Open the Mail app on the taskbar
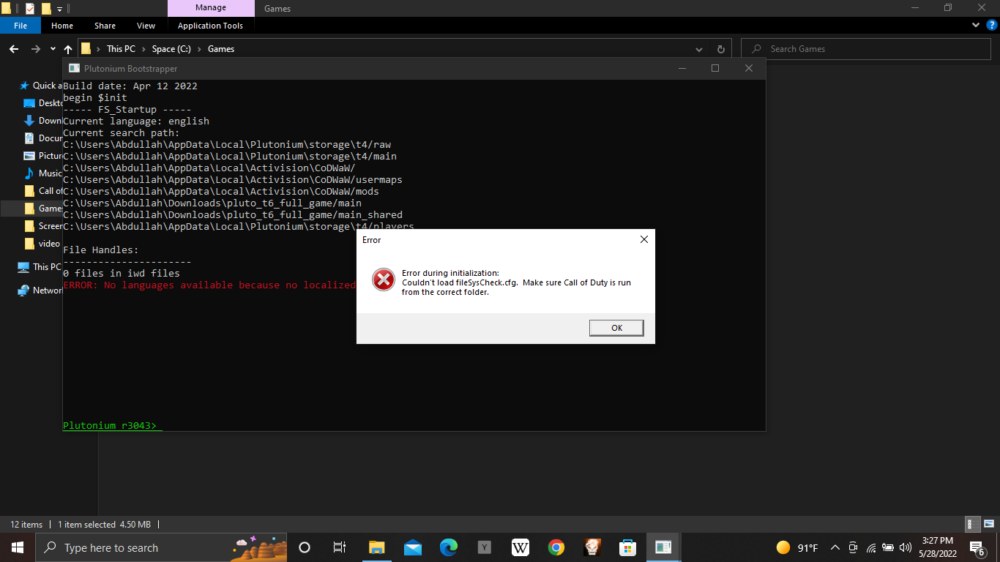The height and width of the screenshot is (562, 1000). [x=412, y=547]
